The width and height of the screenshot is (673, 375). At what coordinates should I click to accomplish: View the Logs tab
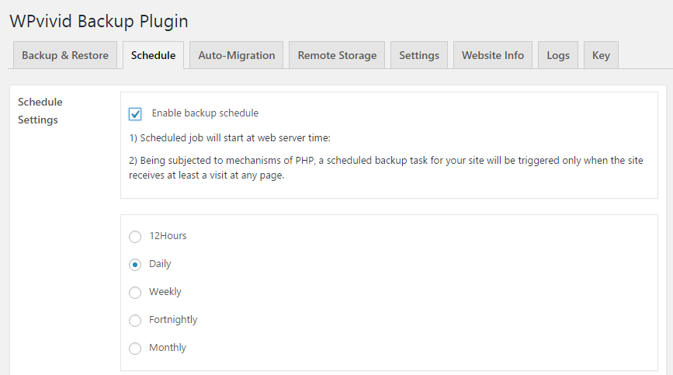[x=558, y=55]
